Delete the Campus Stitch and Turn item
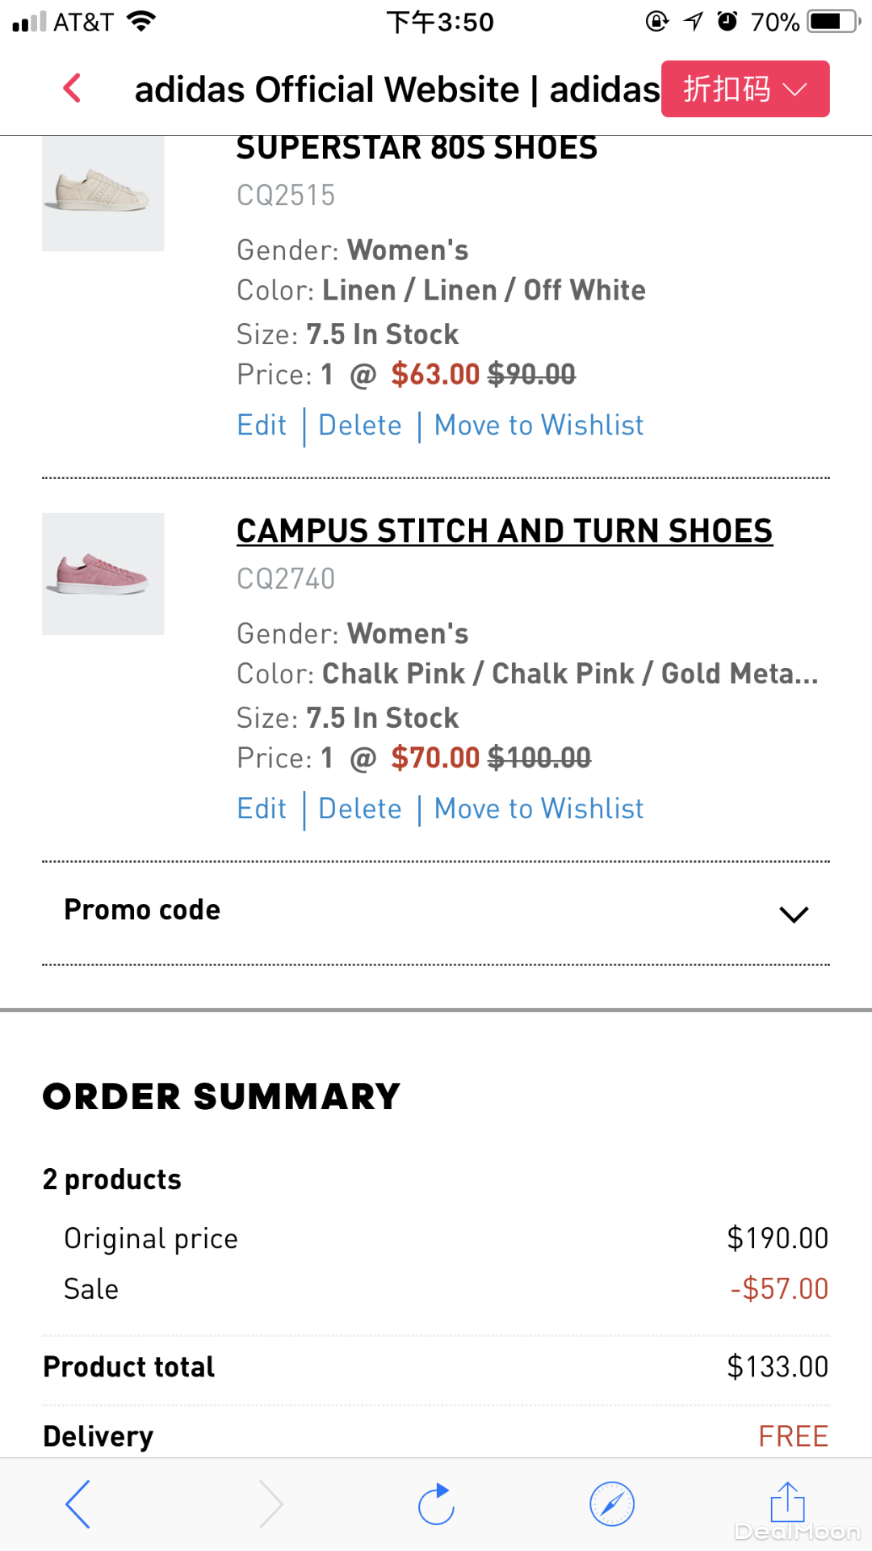 [x=360, y=809]
